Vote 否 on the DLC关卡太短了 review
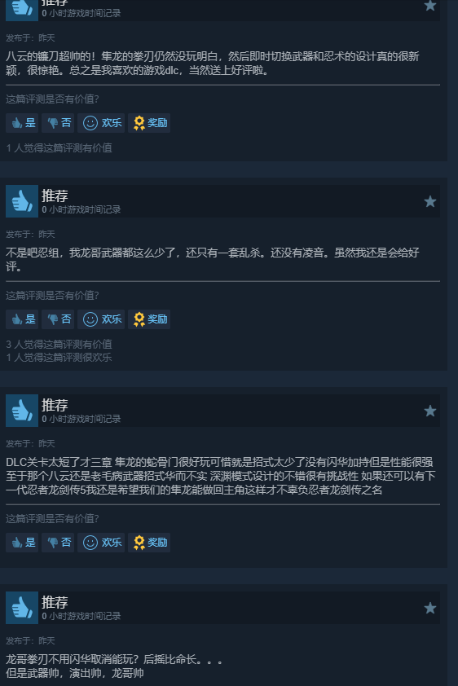The height and width of the screenshot is (686, 458). coord(58,543)
